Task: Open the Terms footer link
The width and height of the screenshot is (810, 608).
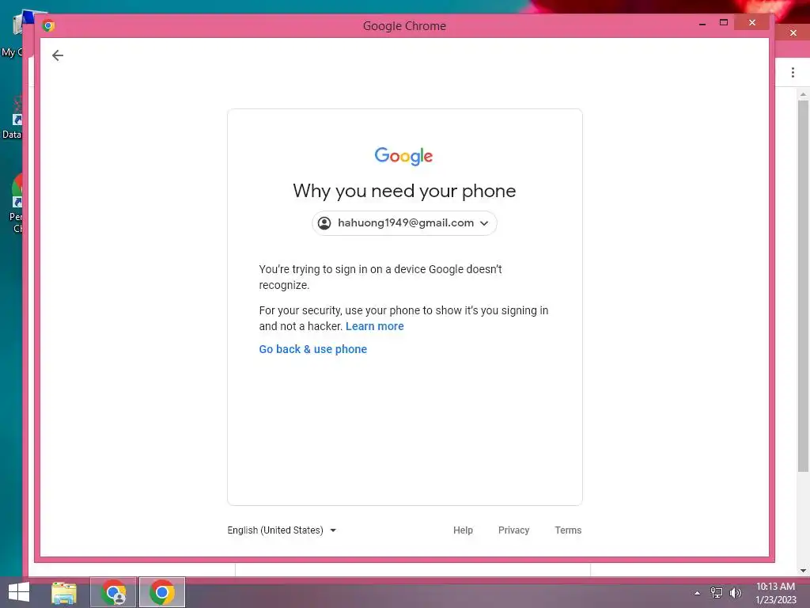Action: tap(568, 530)
